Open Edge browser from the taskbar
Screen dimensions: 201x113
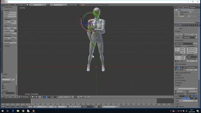pos(13,111)
